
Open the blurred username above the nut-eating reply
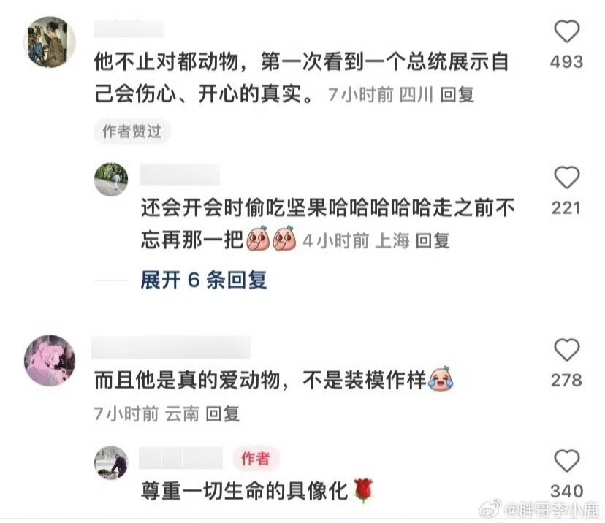tap(180, 175)
